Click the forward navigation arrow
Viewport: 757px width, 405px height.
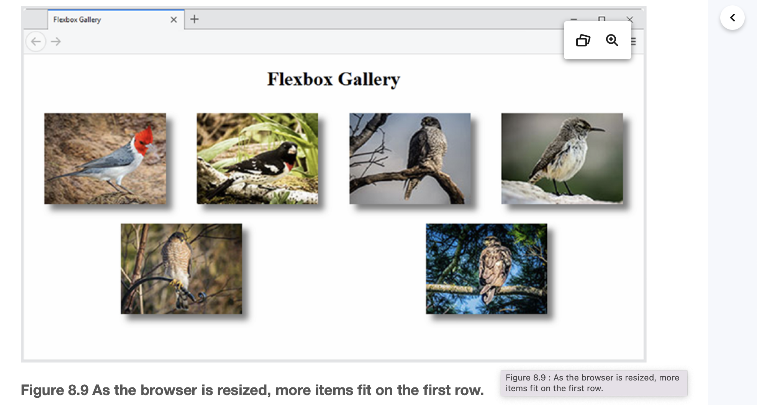56,41
